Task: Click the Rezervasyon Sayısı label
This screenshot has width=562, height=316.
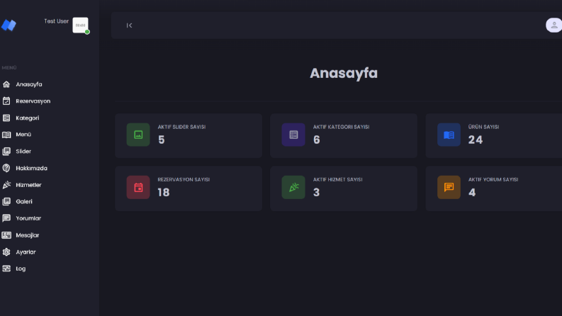Action: tap(184, 179)
